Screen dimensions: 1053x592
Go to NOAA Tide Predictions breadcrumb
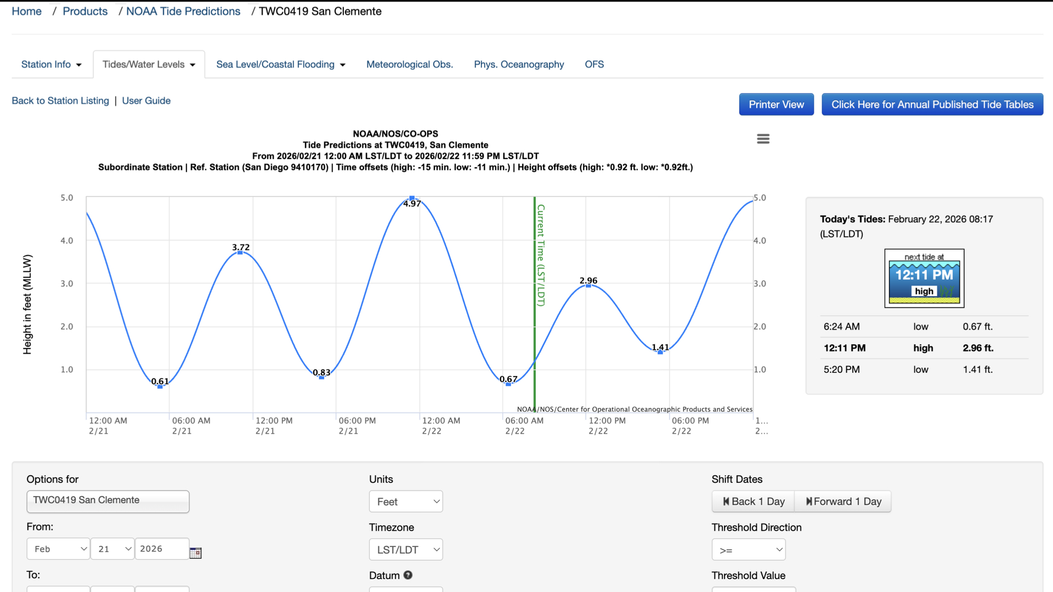click(183, 12)
